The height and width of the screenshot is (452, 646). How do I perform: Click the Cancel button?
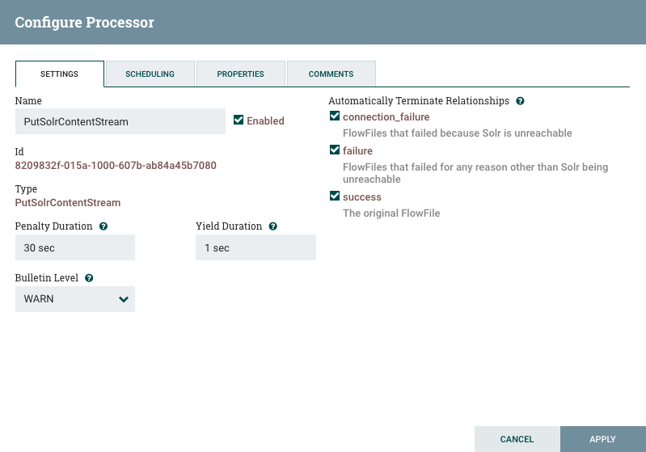[517, 439]
